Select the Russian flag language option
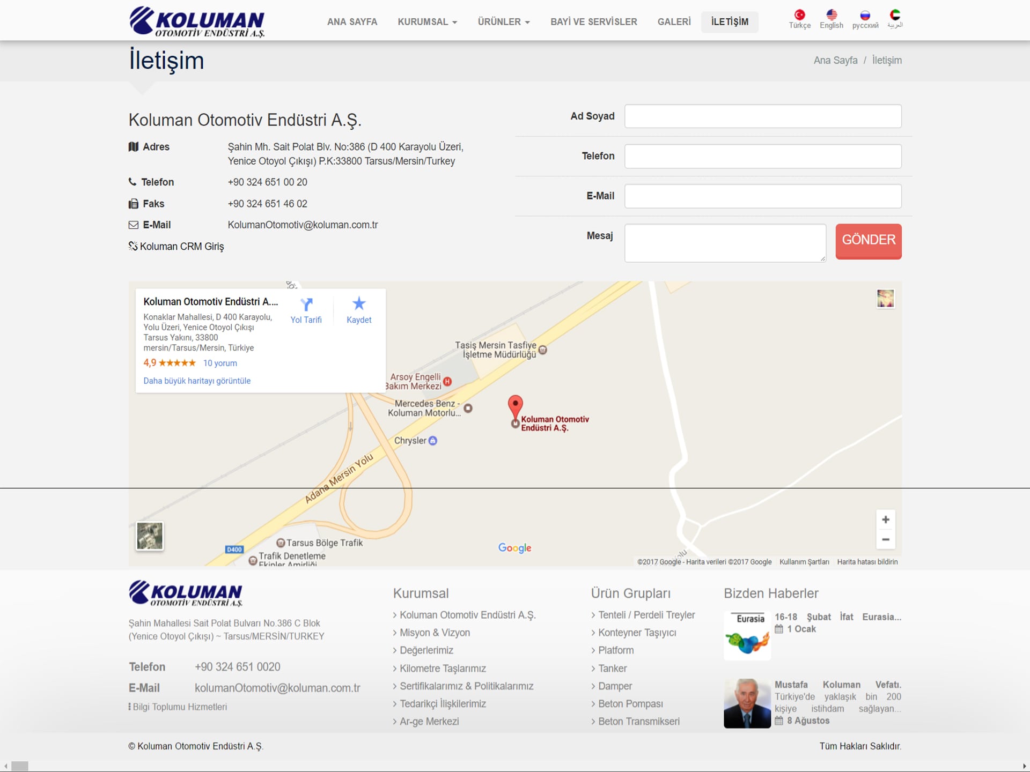Viewport: 1030px width, 772px height. pyautogui.click(x=865, y=15)
